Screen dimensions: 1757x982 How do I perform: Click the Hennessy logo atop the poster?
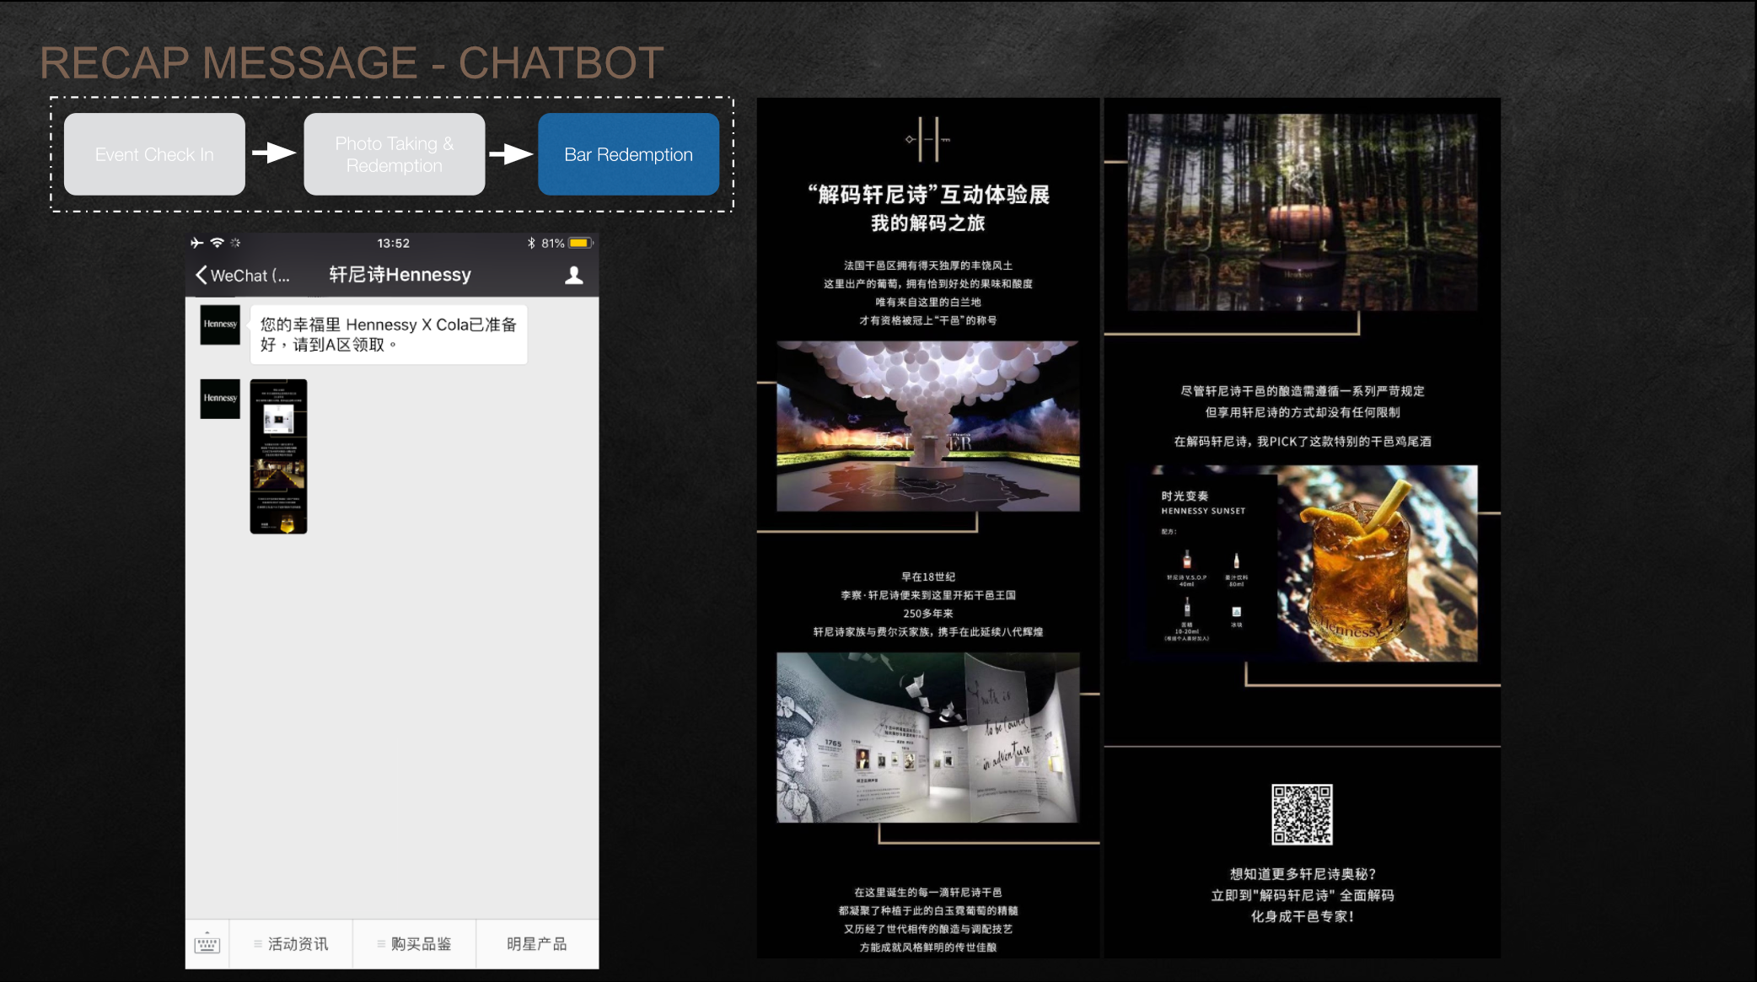pos(928,139)
